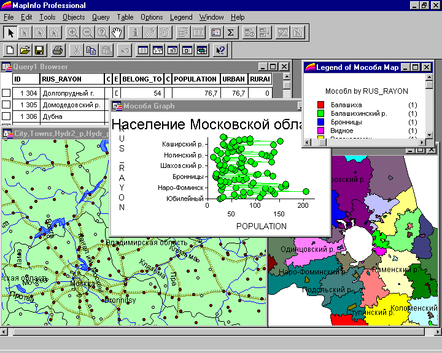Viewport: 442px width, 353px height.
Task: Open the Table menu
Action: [x=125, y=17]
